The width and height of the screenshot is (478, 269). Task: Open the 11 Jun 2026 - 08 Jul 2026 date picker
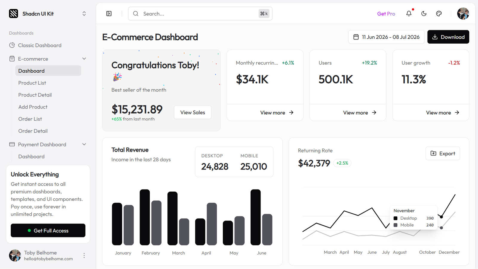pos(386,37)
